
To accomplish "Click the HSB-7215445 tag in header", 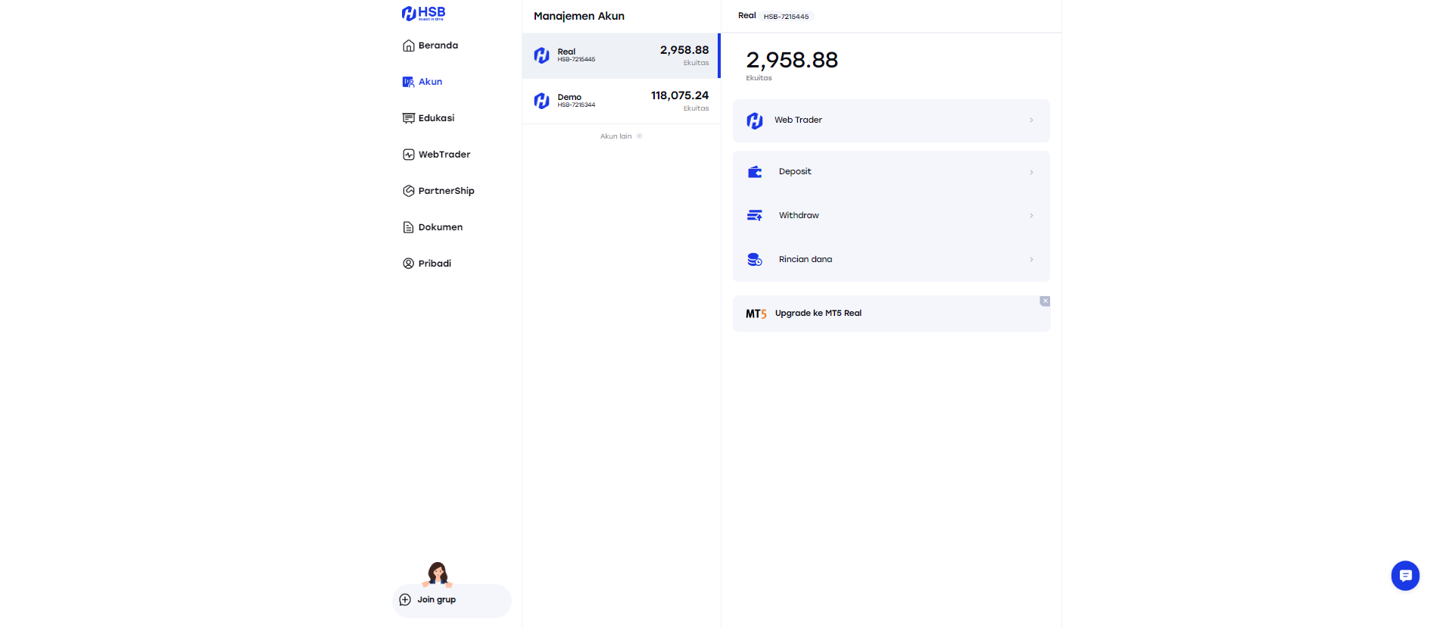I will (786, 17).
